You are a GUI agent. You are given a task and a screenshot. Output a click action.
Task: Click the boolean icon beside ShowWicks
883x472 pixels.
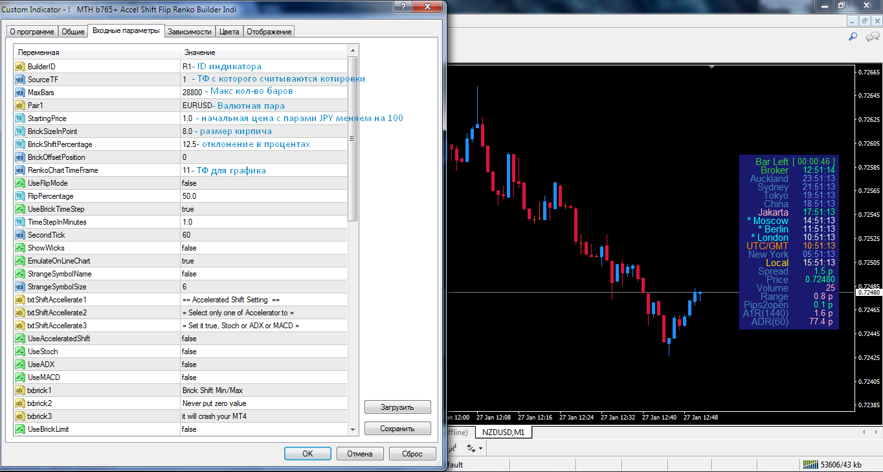click(19, 248)
